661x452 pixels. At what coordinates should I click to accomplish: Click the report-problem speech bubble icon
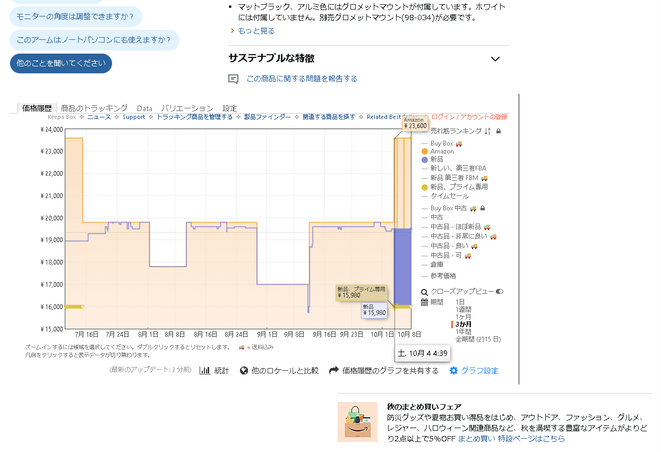pyautogui.click(x=233, y=79)
